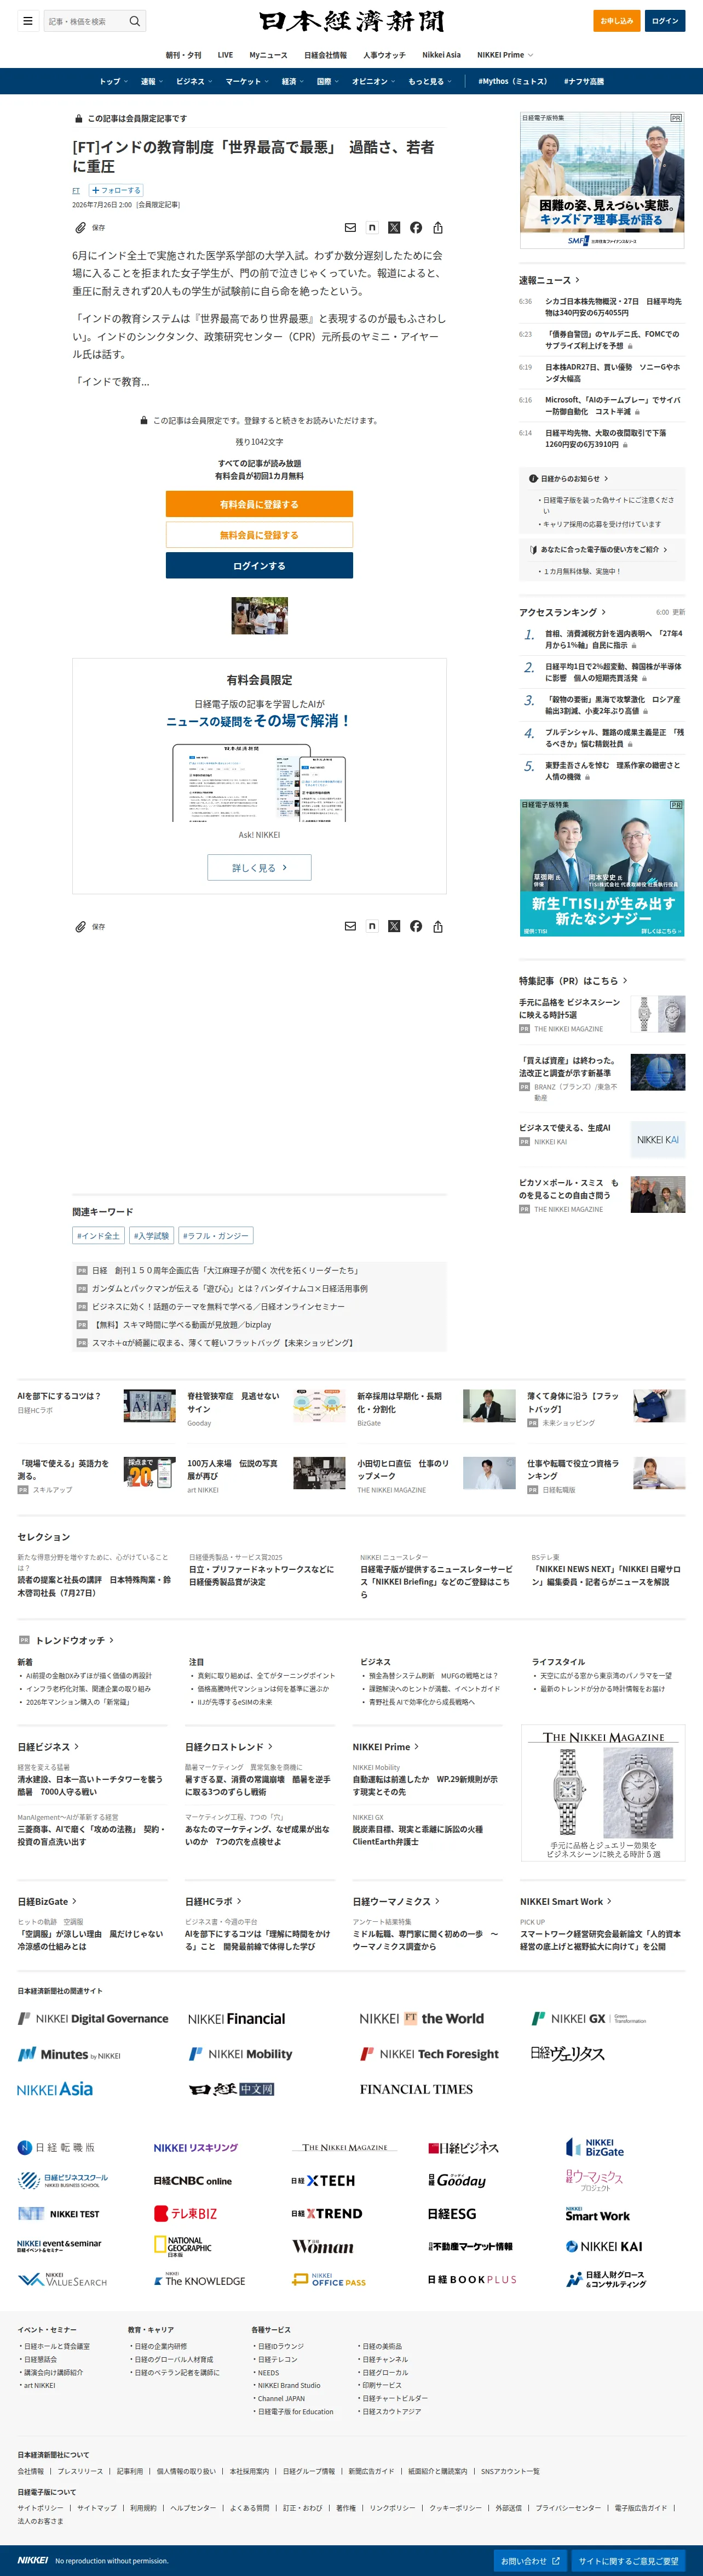The width and height of the screenshot is (703, 2576).
Task: Open the Nikkei Asia menu item
Action: (441, 55)
